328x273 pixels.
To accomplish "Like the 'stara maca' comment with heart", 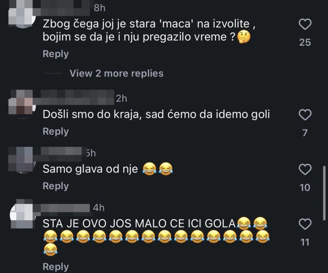I will coord(305,24).
